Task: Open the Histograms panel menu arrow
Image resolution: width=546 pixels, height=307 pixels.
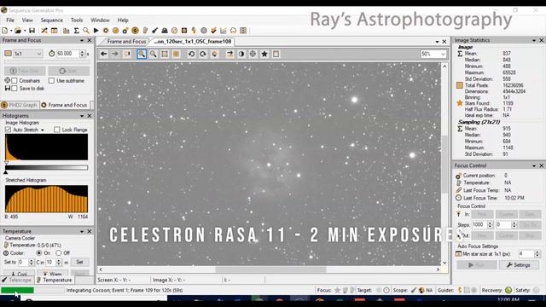Action: 82,116
